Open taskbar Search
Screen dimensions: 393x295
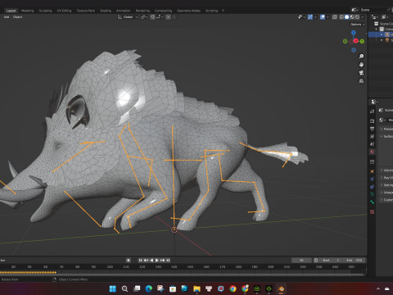[x=124, y=288]
